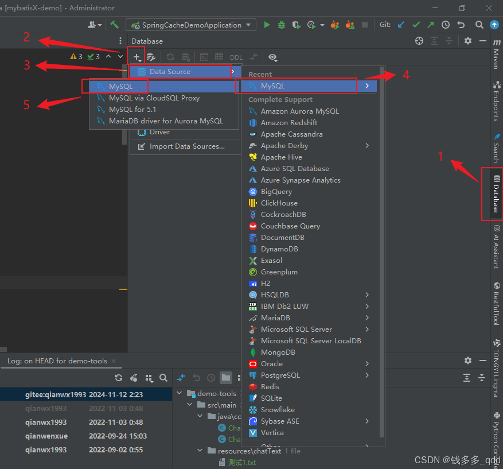
Task: Click the DDL toolbar button
Action: (236, 57)
